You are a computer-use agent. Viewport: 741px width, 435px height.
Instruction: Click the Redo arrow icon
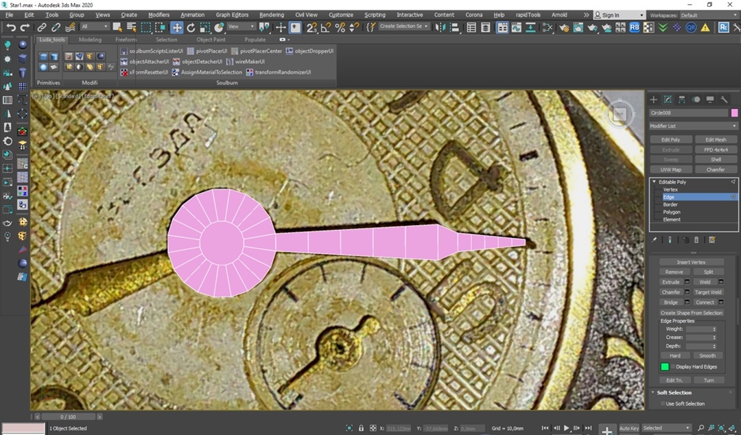click(25, 27)
